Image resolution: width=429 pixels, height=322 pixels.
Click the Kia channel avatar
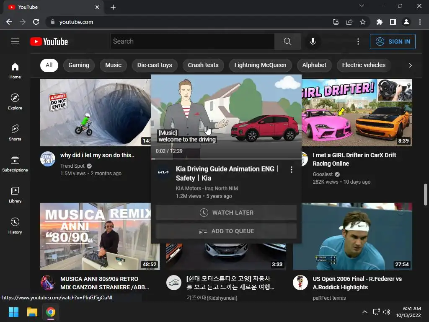pos(163,172)
